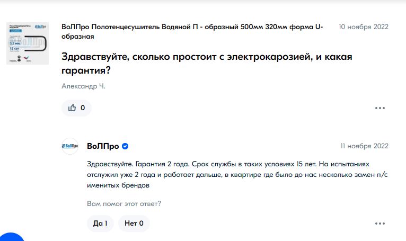Viewport: 406px width, 241px height.
Task: Click the question text about электрокарозией
Action: click(x=207, y=64)
